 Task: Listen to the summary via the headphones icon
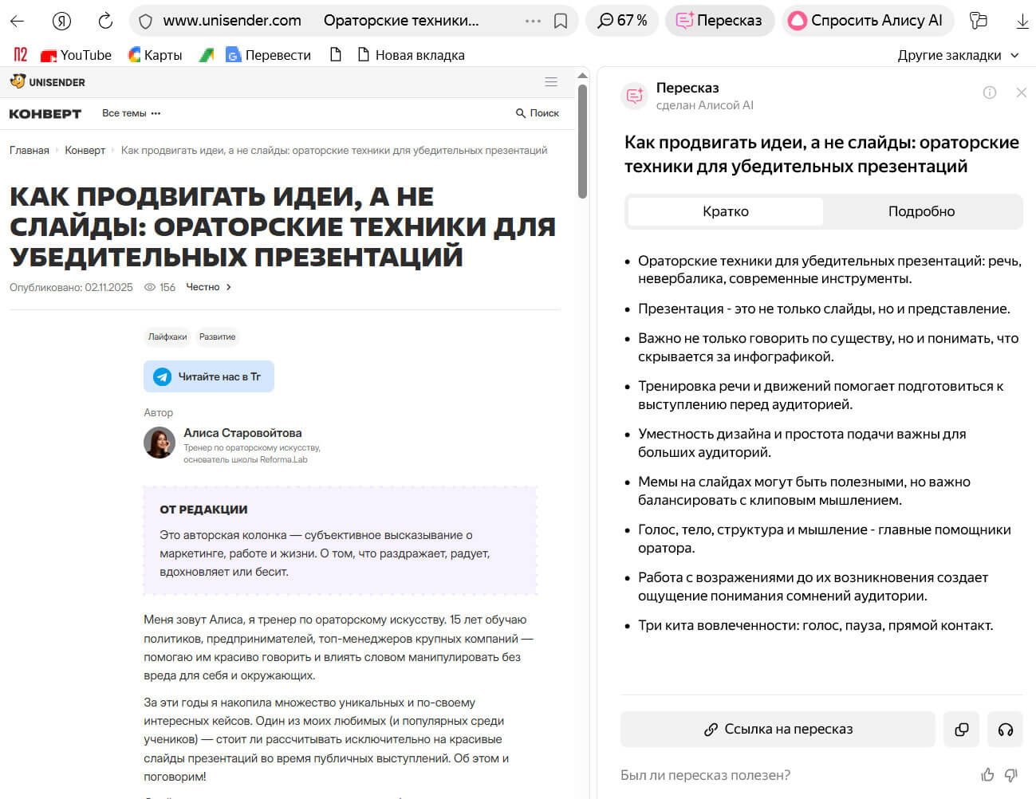tap(1005, 729)
